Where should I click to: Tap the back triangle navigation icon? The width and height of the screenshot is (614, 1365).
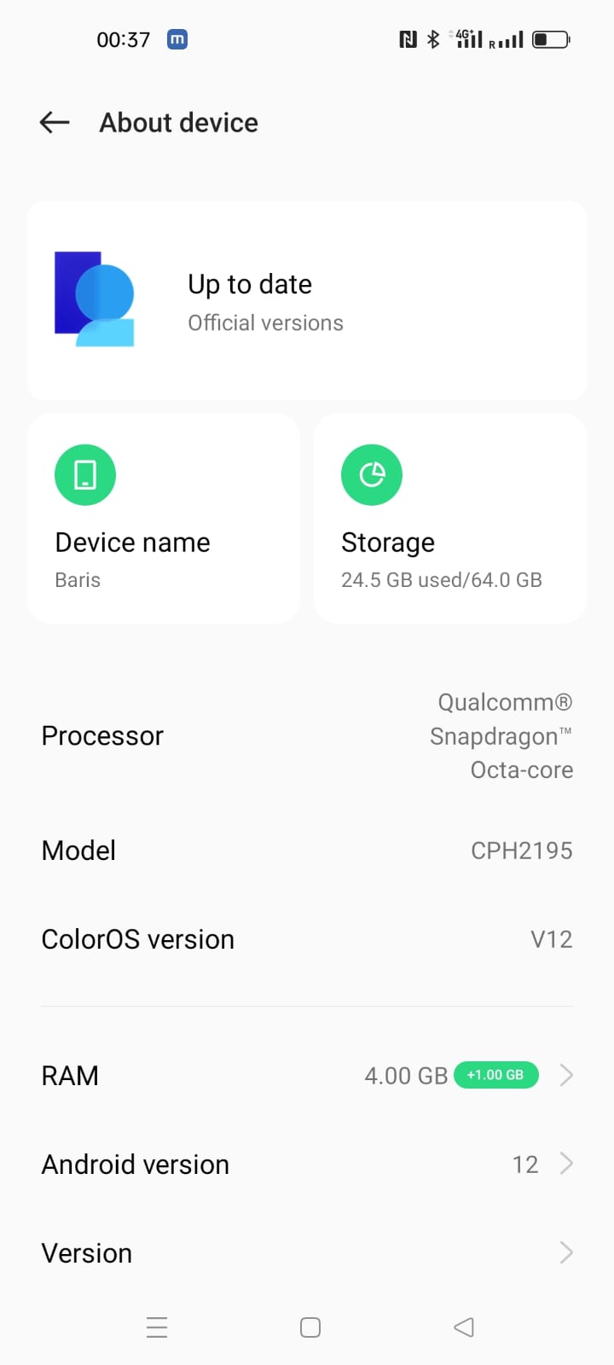coord(464,1327)
